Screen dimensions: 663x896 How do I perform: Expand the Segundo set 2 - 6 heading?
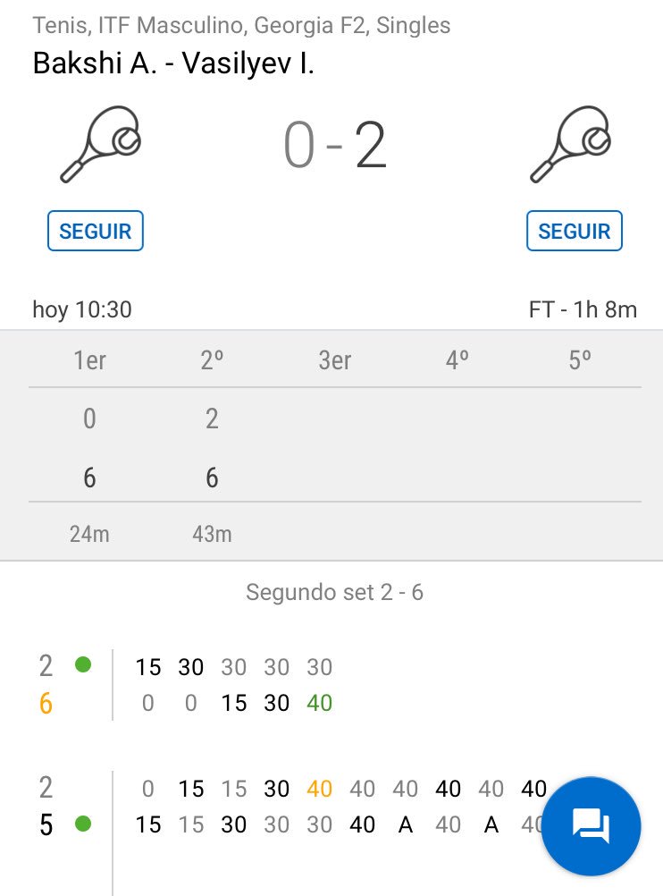pos(335,592)
